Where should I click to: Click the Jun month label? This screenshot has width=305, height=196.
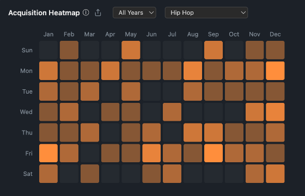151,34
